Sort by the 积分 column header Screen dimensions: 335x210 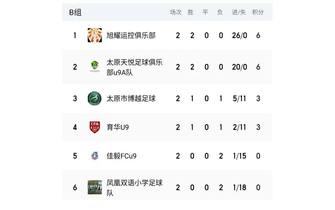258,12
